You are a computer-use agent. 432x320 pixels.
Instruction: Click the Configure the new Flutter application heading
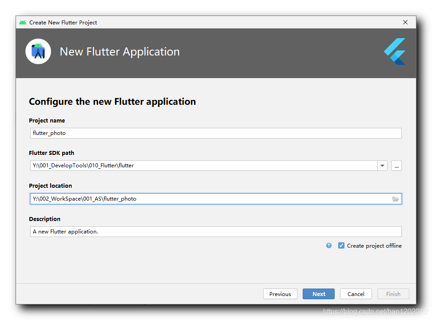[x=112, y=102]
